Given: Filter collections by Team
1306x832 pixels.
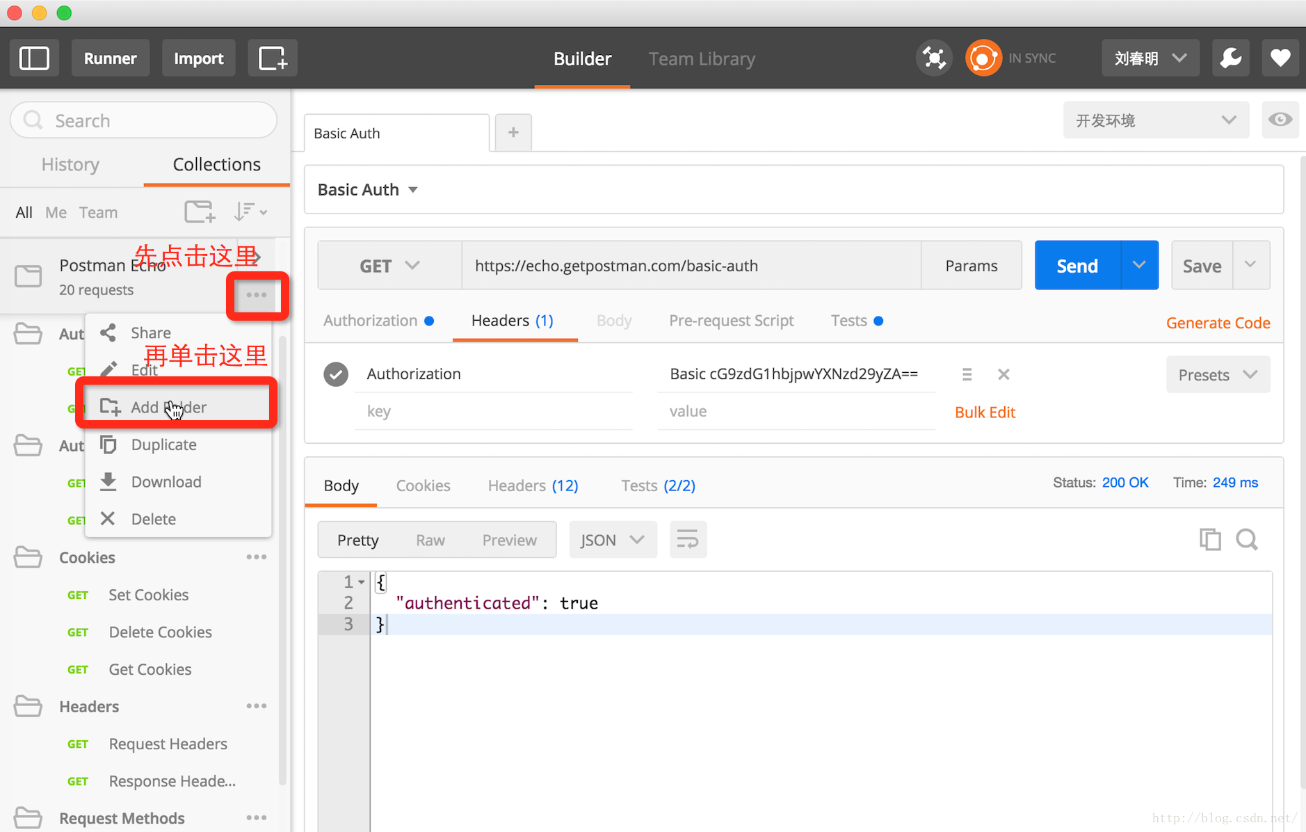Looking at the screenshot, I should (98, 212).
